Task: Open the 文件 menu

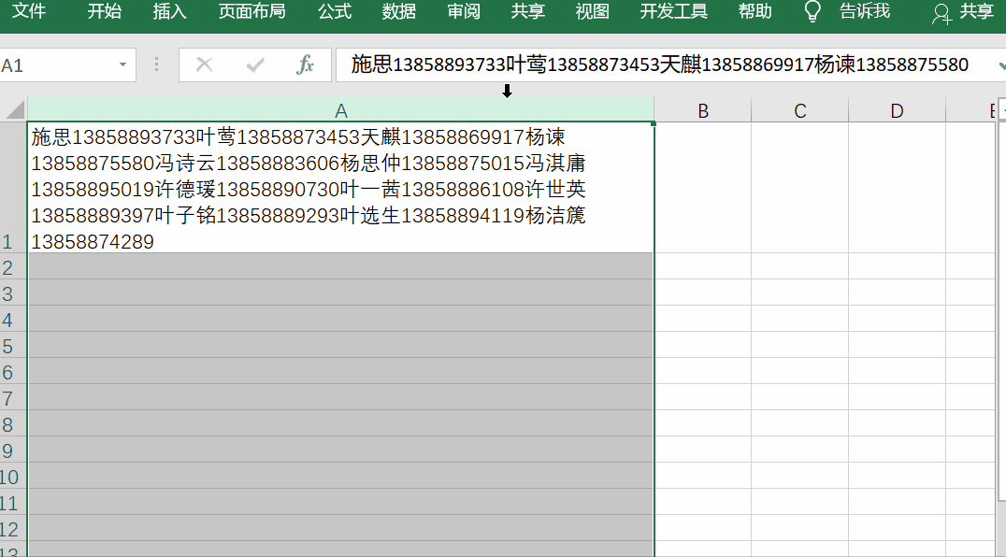Action: point(29,12)
